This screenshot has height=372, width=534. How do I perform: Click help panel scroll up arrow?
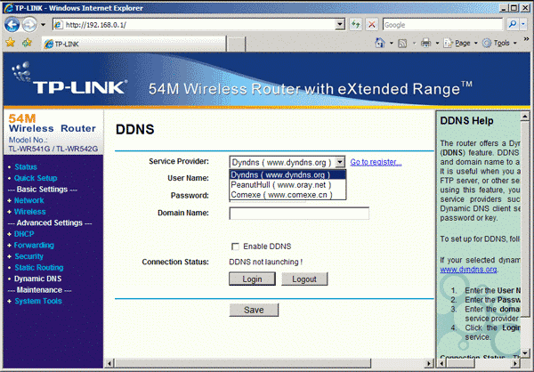(525, 117)
